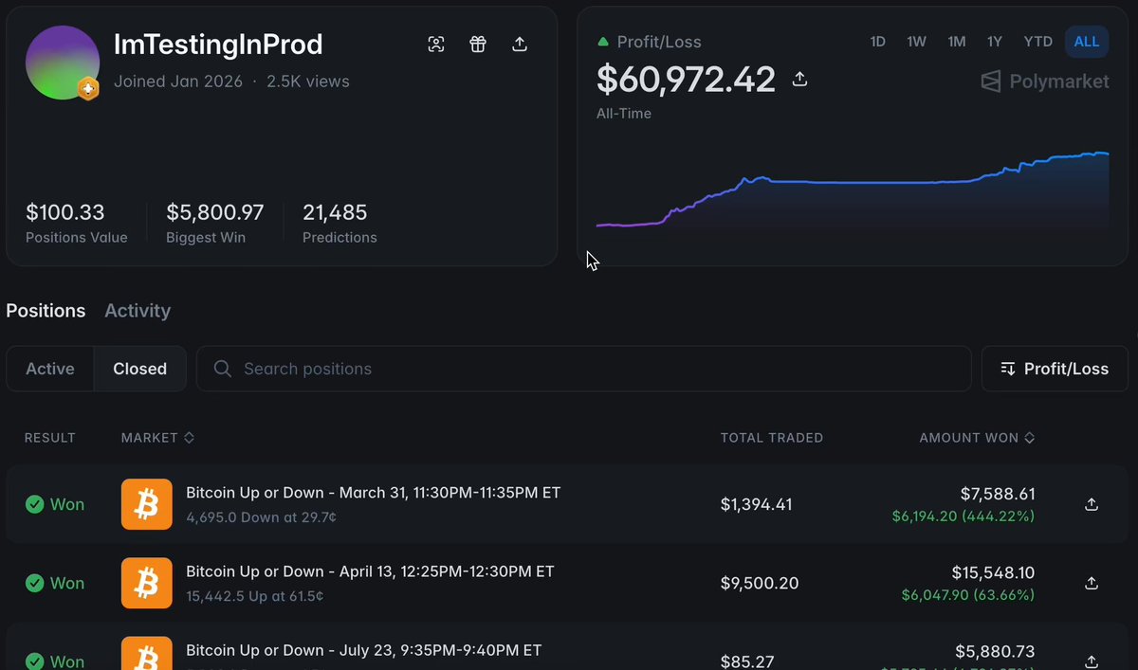The width and height of the screenshot is (1138, 670).
Task: Click the gift icon in the profile card
Action: click(x=478, y=45)
